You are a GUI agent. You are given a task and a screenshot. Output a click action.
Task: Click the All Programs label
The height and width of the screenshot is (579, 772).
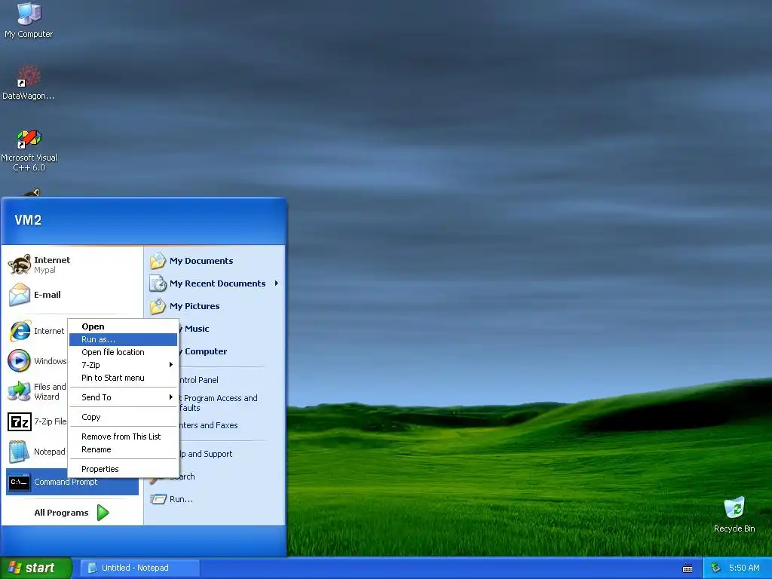point(61,513)
